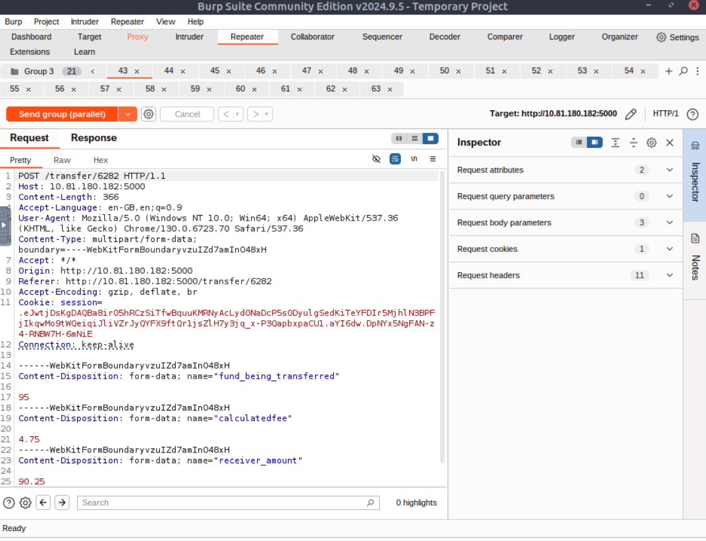Open the Repeater help question-mark icon

[x=692, y=114]
